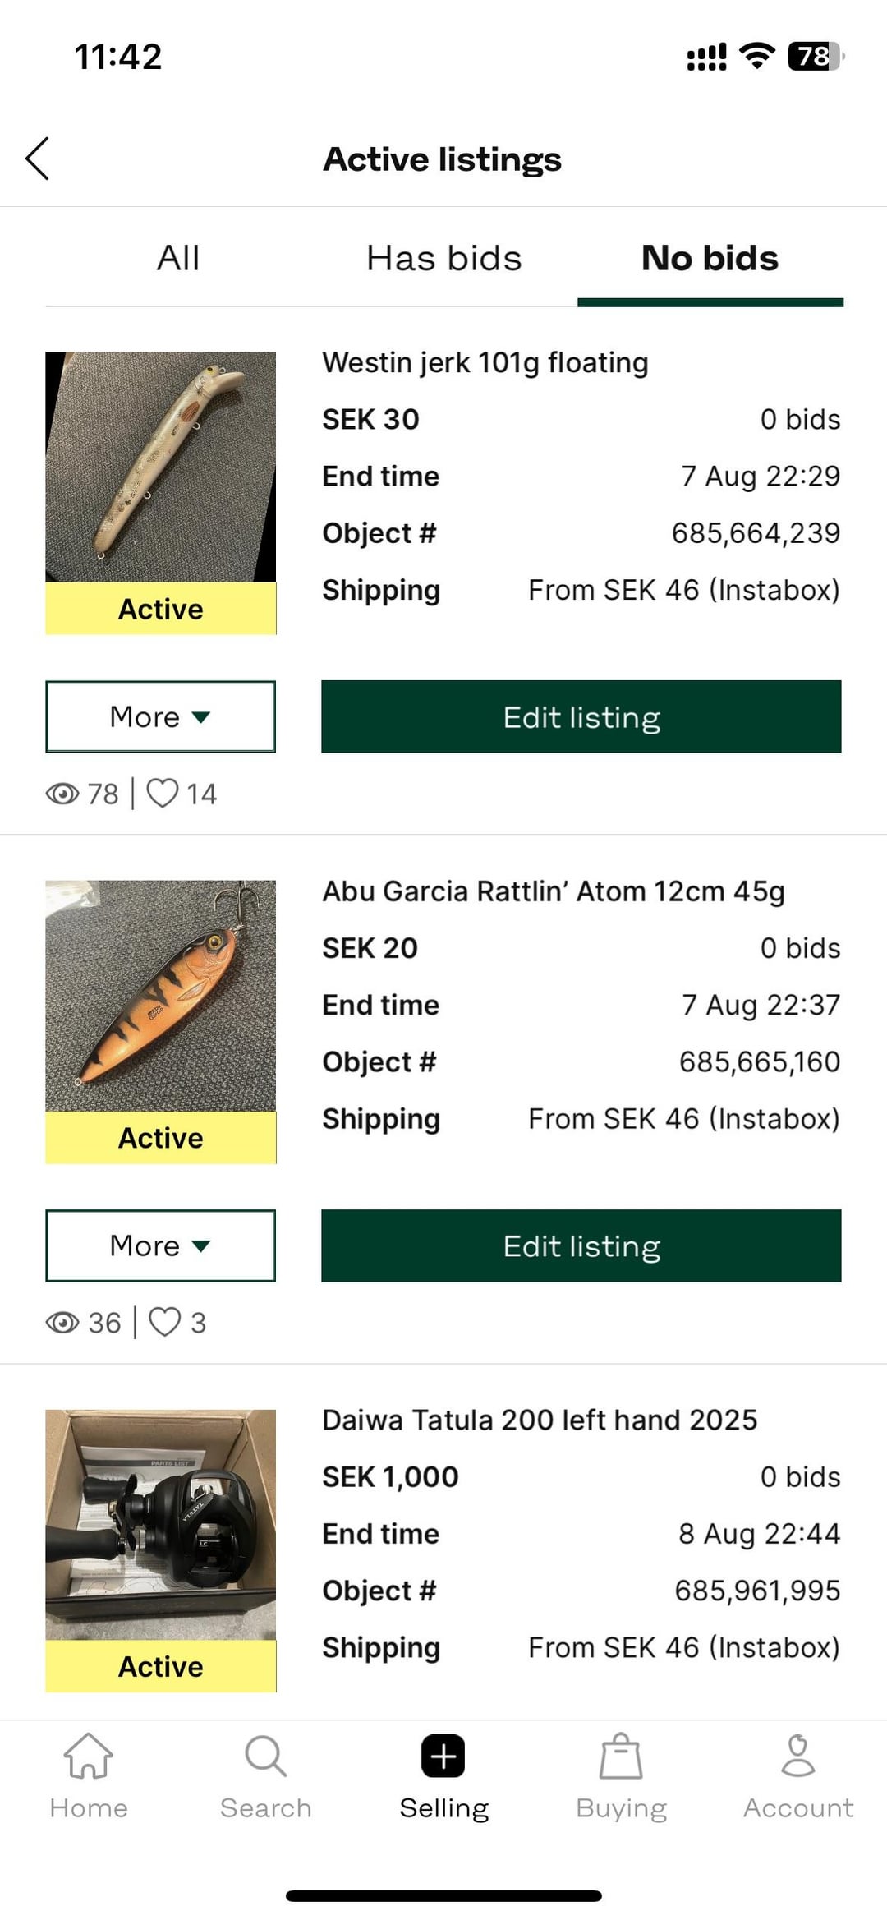
Task: Expand More dropdown for Westin jerk
Action: tap(160, 716)
